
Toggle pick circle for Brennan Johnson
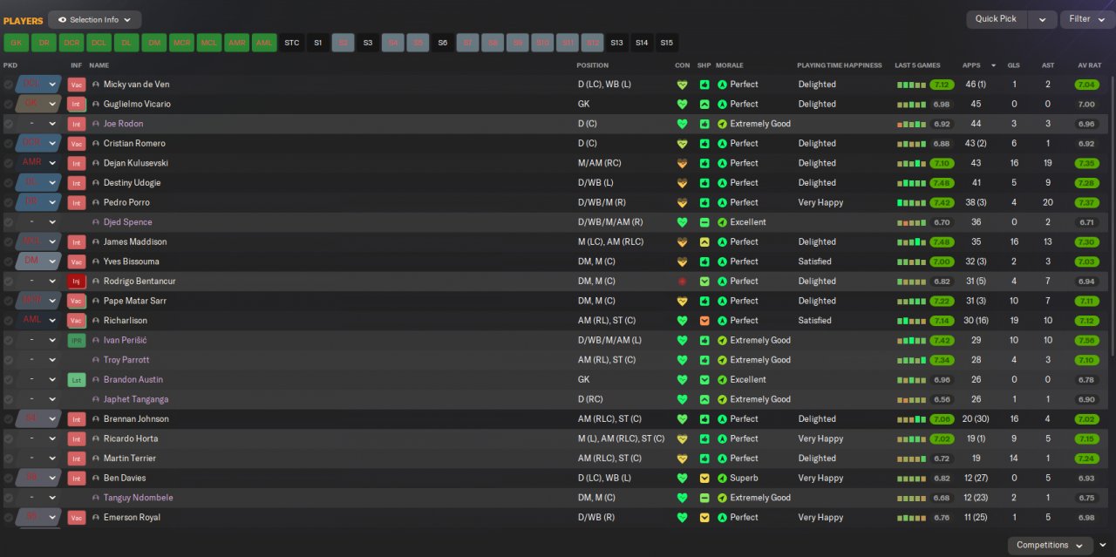click(9, 419)
